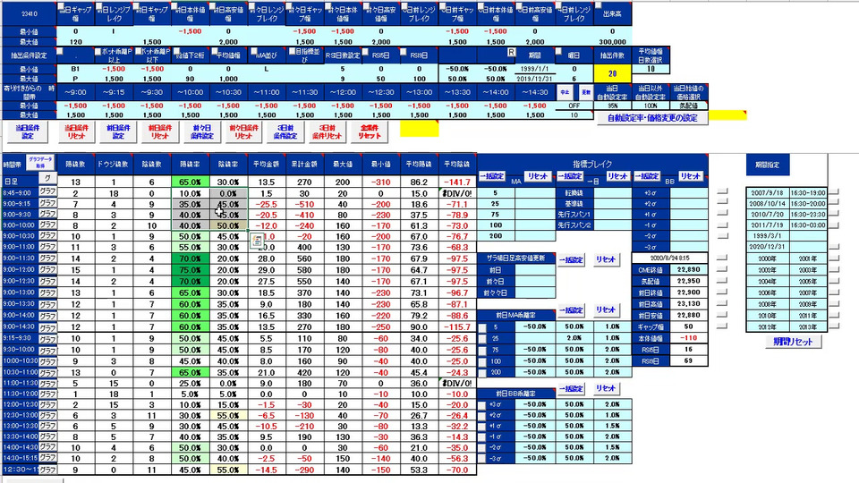Image resolution: width=859 pixels, height=483 pixels.
Task: Open the graph for the 9:00-12:00 row
Action: pos(47,269)
